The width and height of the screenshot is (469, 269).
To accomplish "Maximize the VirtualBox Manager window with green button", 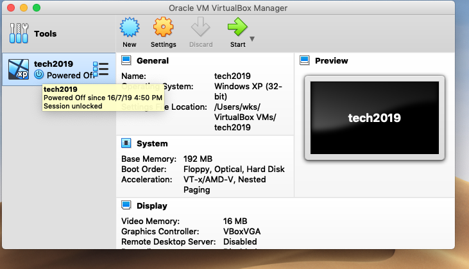I will pos(37,8).
